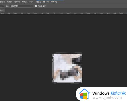Toggle the 显示取样环 checkbox

(36, 6)
